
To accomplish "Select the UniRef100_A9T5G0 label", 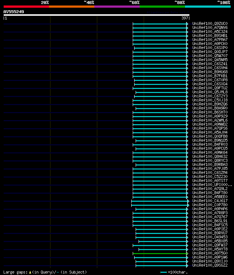I will coord(210,253).
